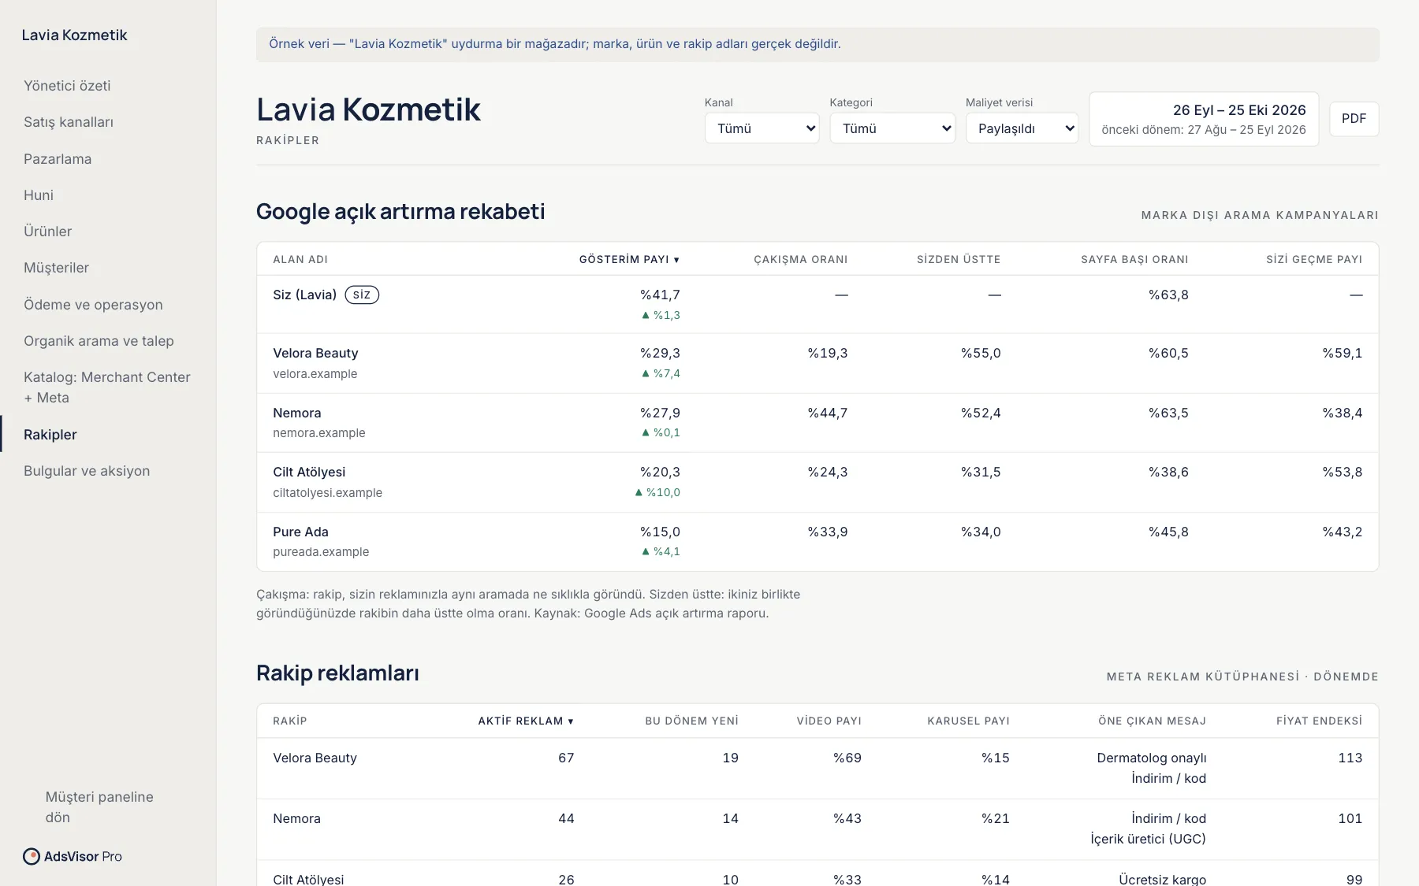Click the Sayfa başı oranı column header
Image resolution: width=1419 pixels, height=886 pixels.
click(1134, 259)
